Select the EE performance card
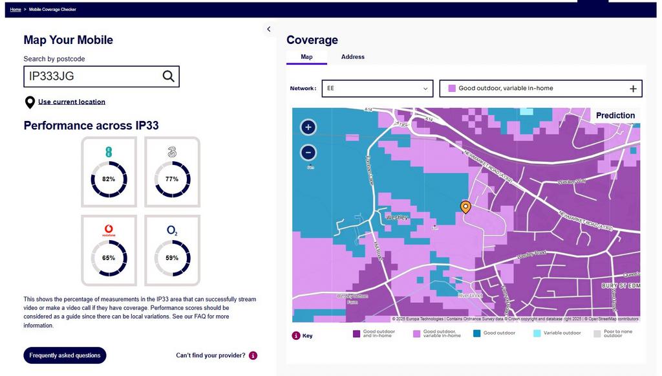662x376 pixels. coord(109,171)
